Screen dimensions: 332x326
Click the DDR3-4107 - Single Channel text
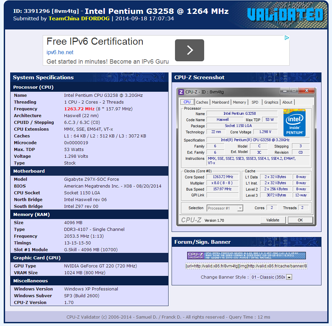click(94, 230)
